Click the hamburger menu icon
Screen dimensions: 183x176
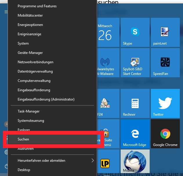coord(6,12)
